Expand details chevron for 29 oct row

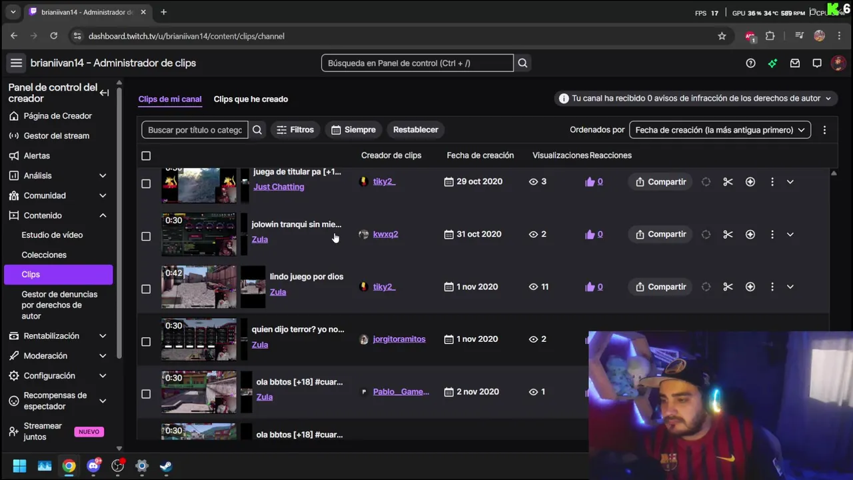click(790, 181)
